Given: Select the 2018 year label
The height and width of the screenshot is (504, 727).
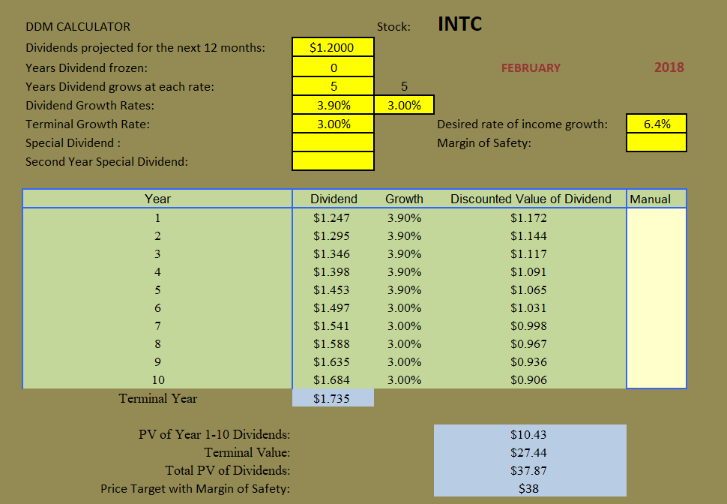Looking at the screenshot, I should pos(669,67).
